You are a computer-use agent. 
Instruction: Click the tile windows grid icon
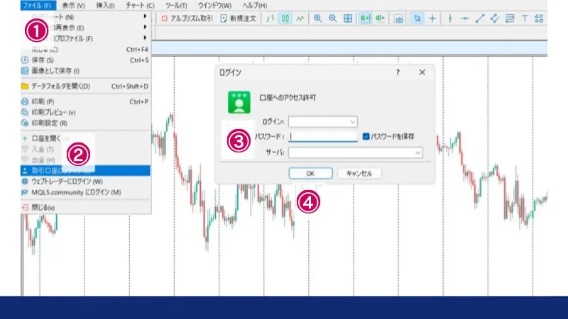pos(347,18)
